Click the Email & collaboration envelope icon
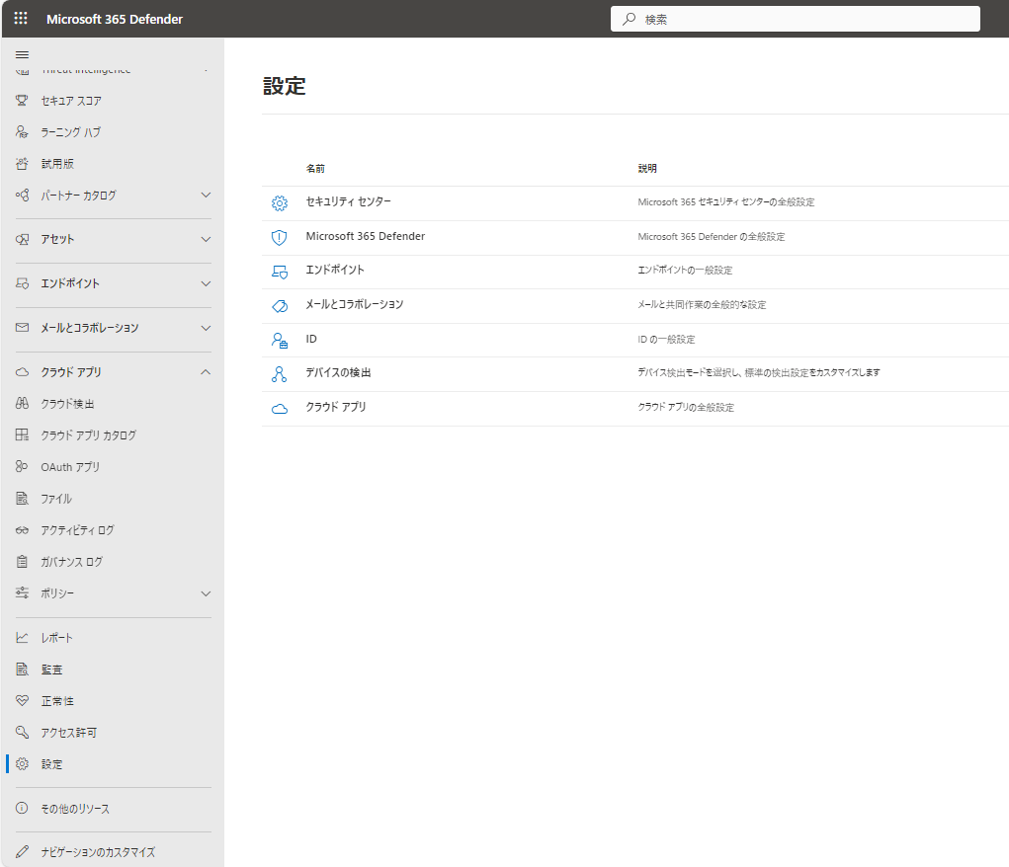The image size is (1009, 867). [22, 328]
